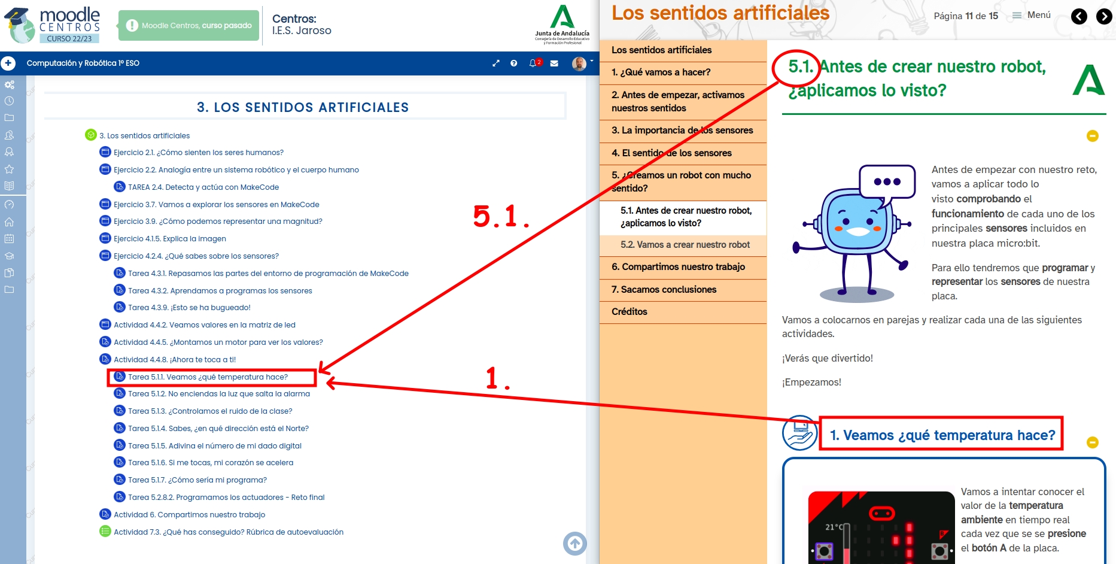Click the micro:bit simulator thumbnail image

881,527
